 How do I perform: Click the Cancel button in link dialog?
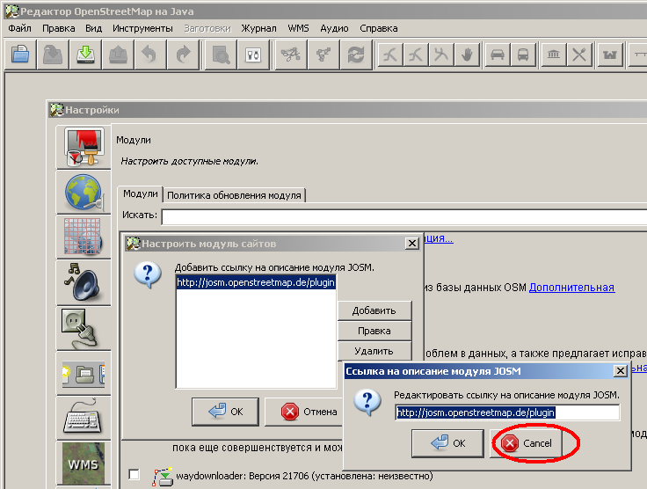(x=527, y=443)
